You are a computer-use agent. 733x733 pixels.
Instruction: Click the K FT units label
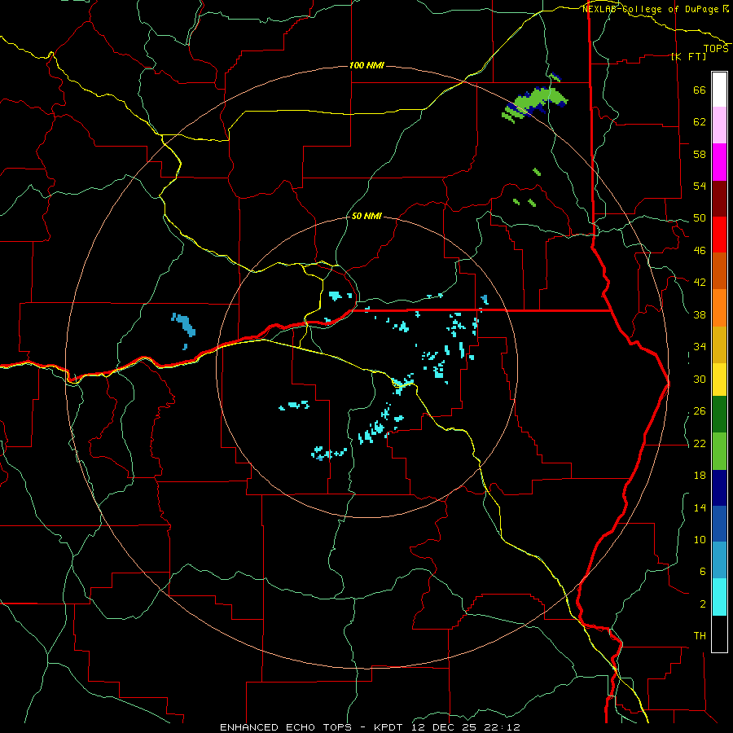(x=688, y=56)
